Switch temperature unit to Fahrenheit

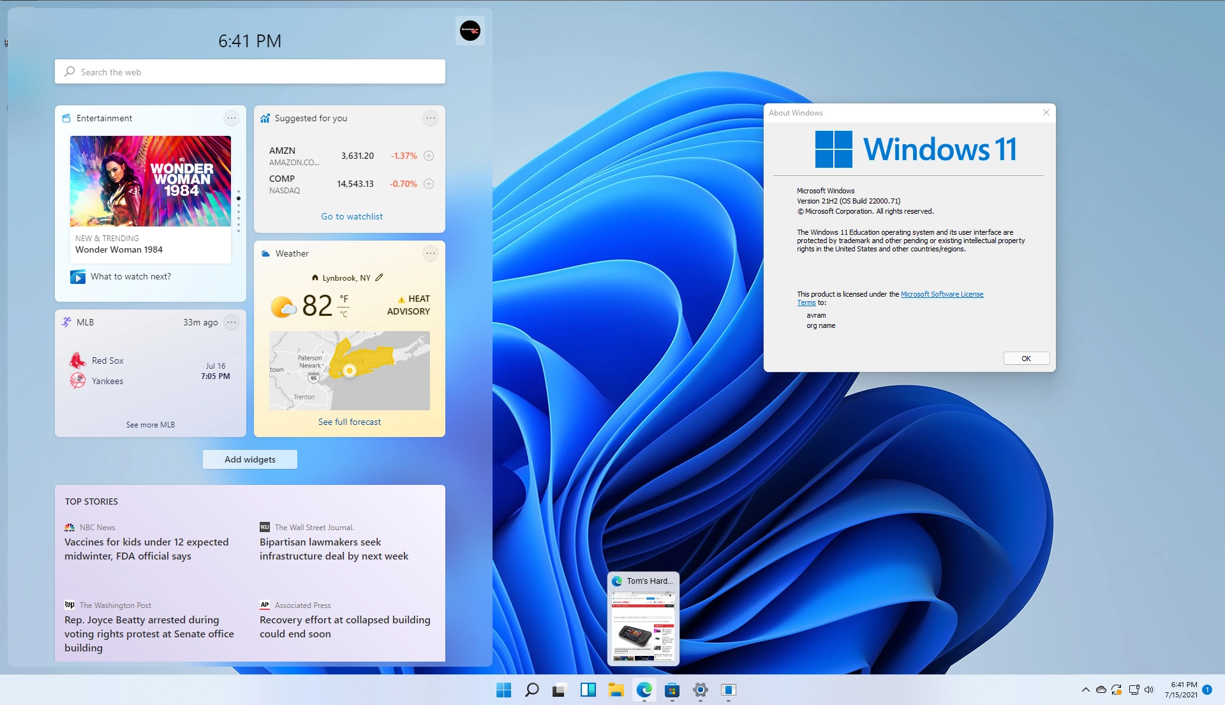[344, 299]
